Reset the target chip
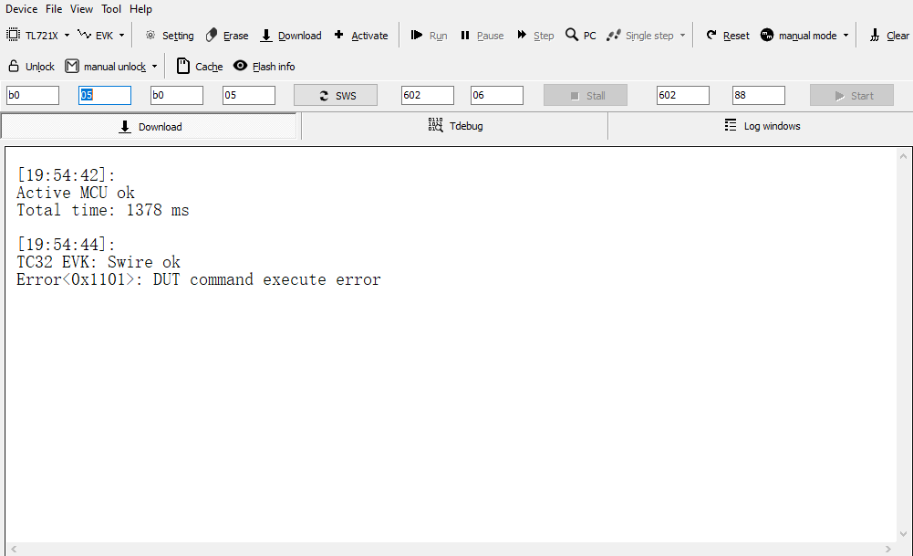913x556 pixels. pyautogui.click(x=727, y=35)
